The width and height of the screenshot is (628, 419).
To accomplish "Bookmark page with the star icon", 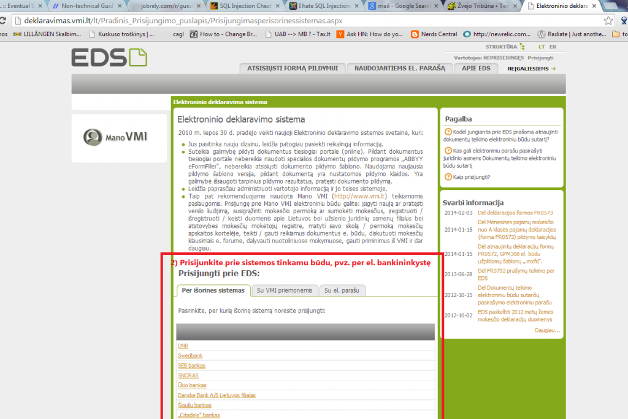I will (608, 21).
